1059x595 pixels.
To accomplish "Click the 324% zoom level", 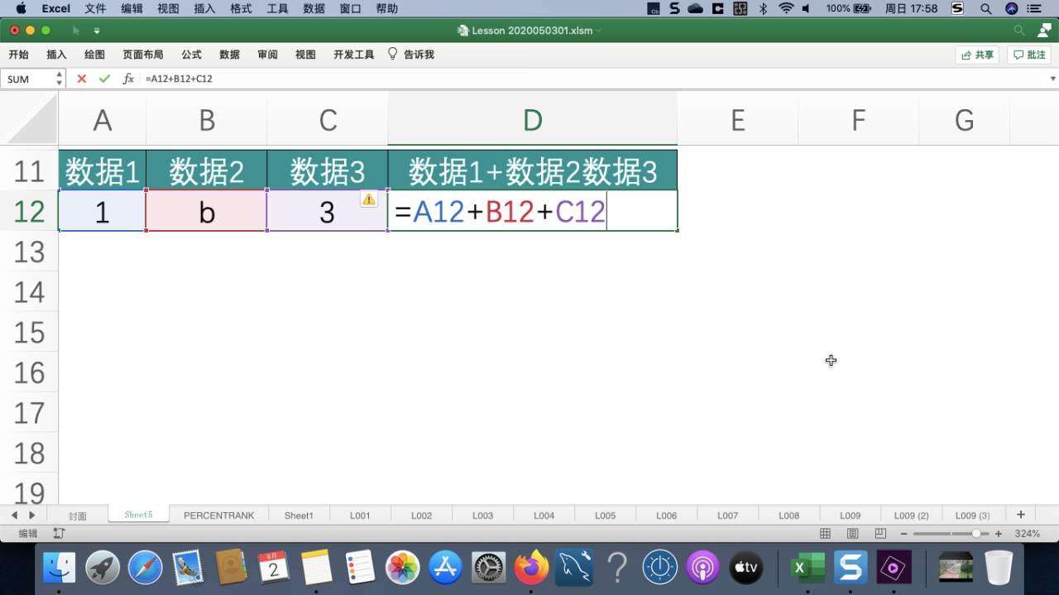I will click(1028, 534).
